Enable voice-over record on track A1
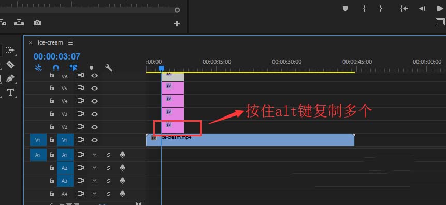Screen dimensions: 446x205 123,155
